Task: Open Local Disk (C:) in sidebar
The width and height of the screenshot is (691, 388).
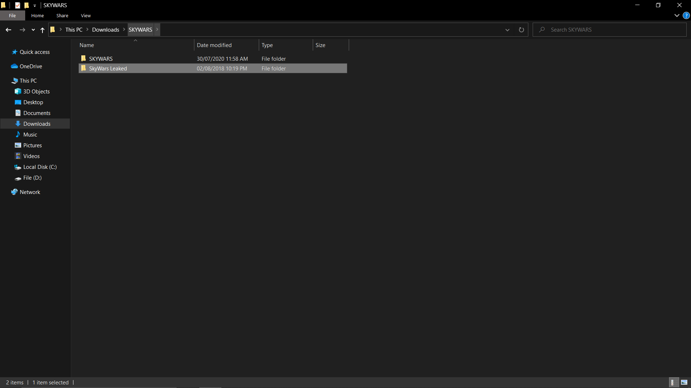Action: pyautogui.click(x=40, y=167)
